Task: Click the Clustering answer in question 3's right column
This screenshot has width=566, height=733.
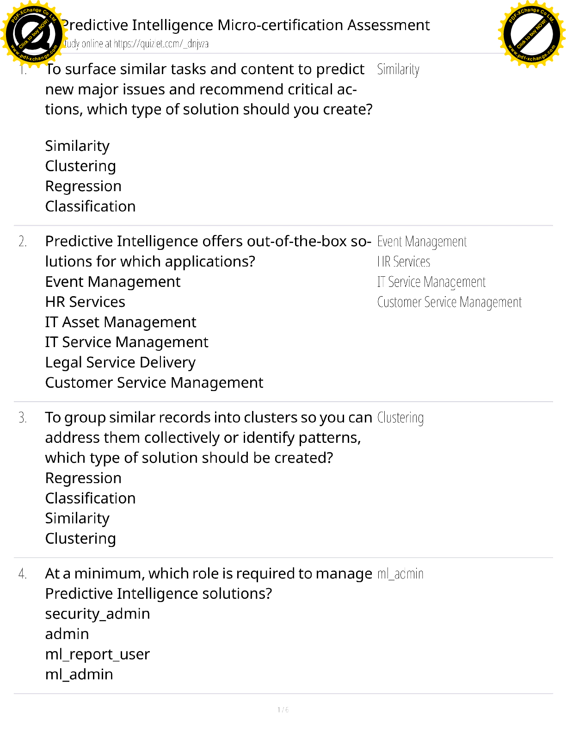Action: (400, 418)
